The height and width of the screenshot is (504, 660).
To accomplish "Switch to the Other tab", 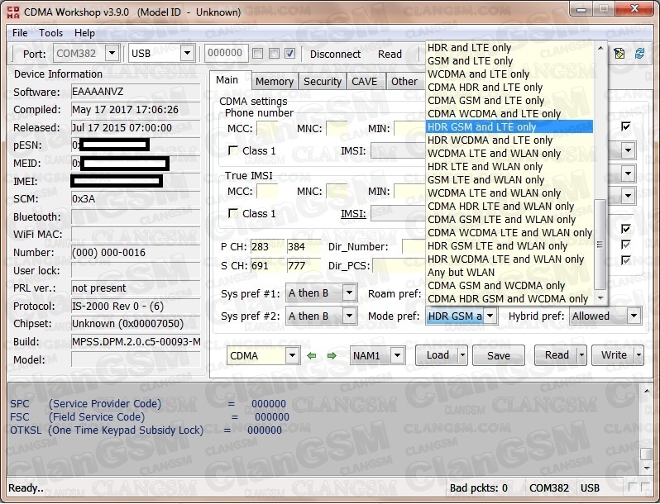I will pyautogui.click(x=404, y=81).
